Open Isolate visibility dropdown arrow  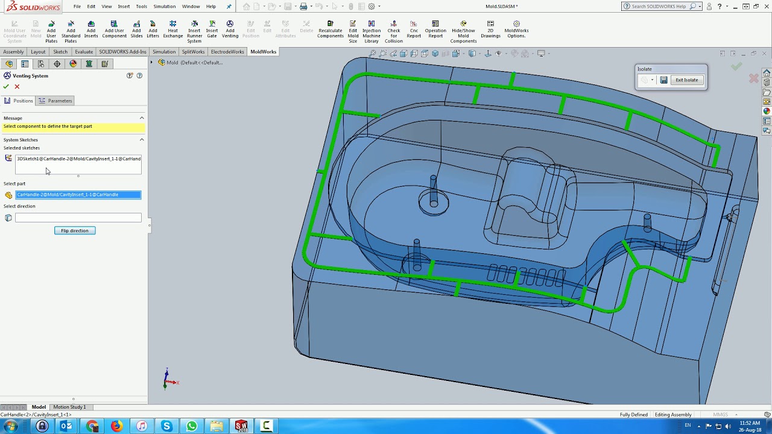click(652, 80)
